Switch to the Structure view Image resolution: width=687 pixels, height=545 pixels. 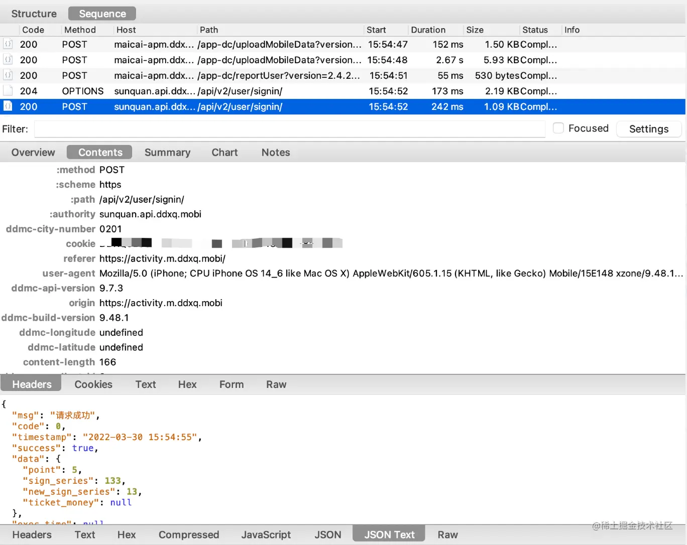34,14
